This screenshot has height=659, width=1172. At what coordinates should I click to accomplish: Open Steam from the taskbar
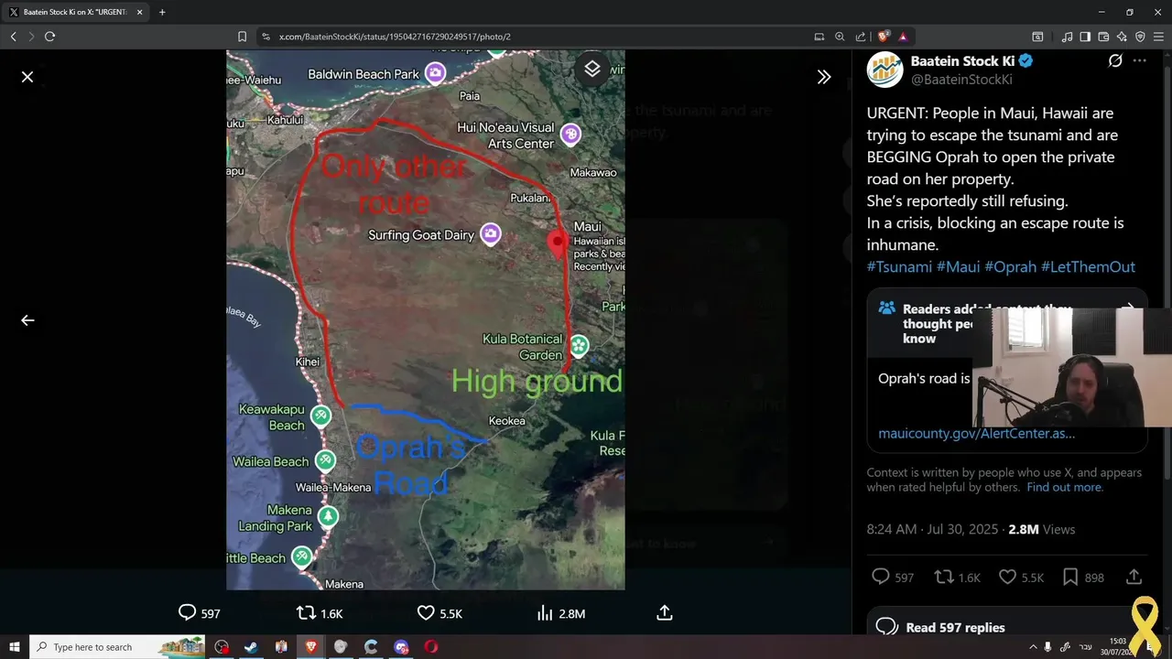[251, 647]
